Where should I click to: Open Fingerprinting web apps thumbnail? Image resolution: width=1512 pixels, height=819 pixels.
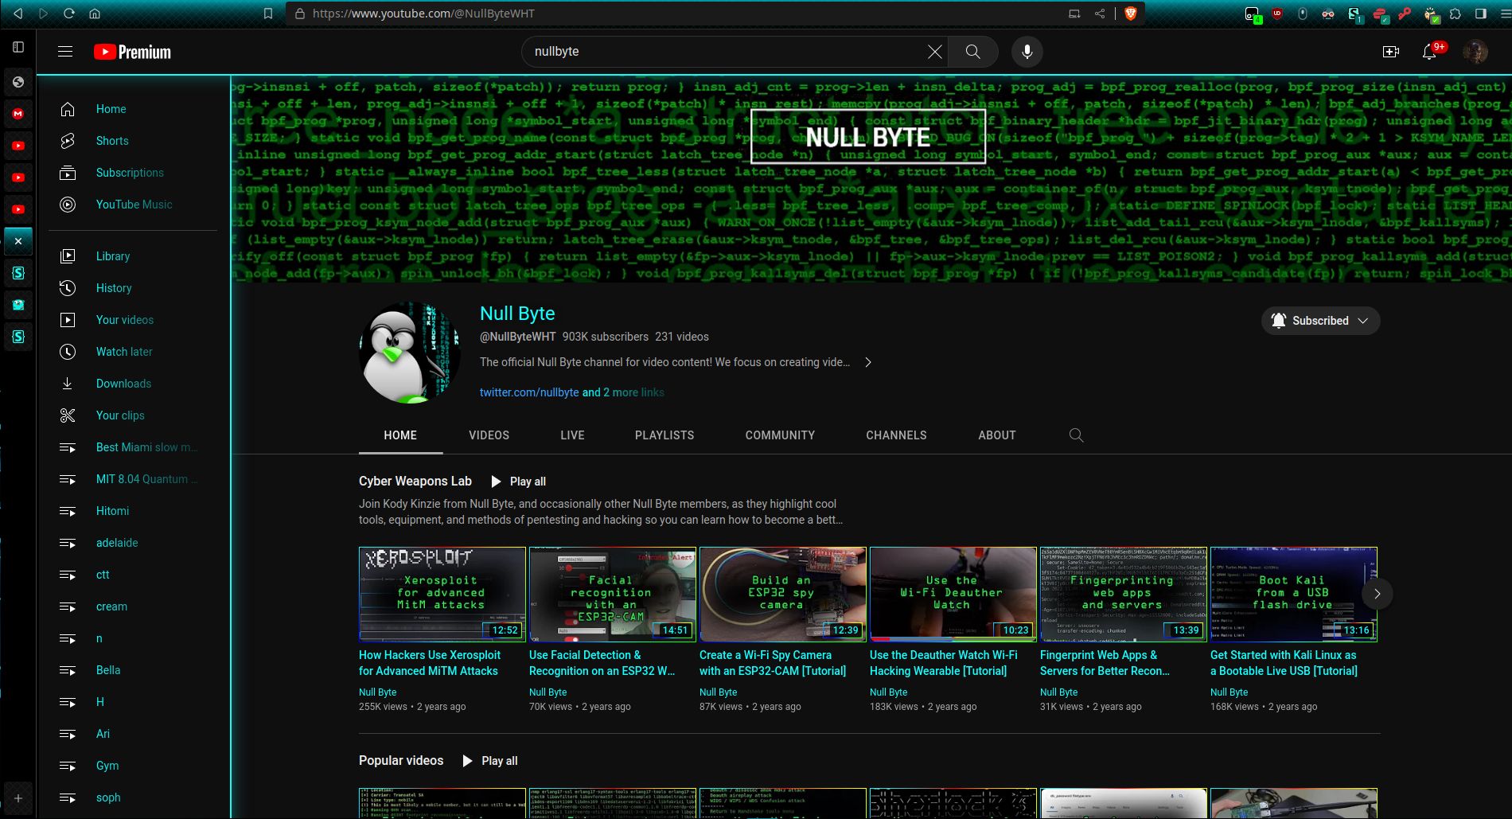(x=1124, y=594)
